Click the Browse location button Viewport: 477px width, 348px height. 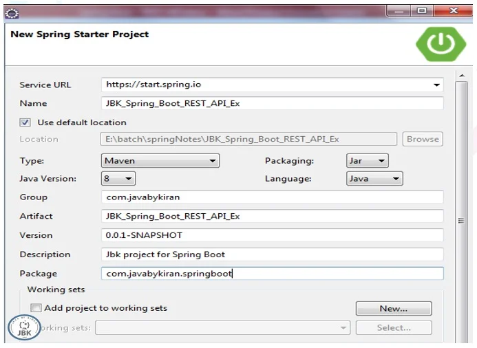[x=423, y=139]
